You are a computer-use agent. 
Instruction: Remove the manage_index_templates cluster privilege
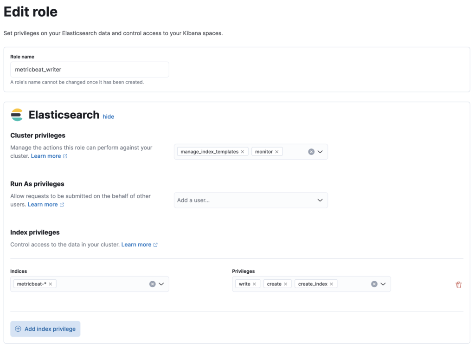click(242, 152)
